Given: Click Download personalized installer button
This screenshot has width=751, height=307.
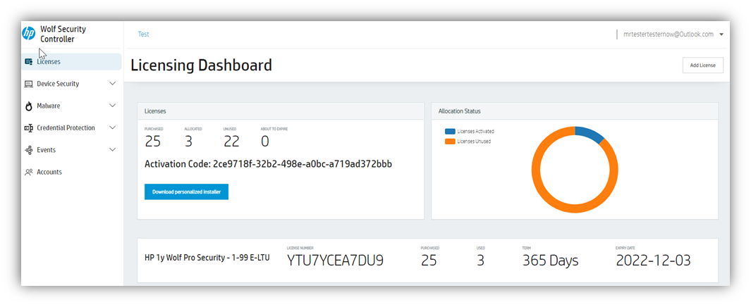Looking at the screenshot, I should point(186,192).
